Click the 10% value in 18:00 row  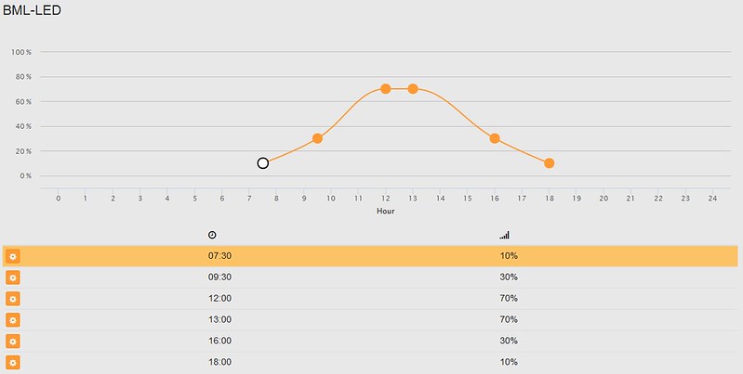coord(509,362)
